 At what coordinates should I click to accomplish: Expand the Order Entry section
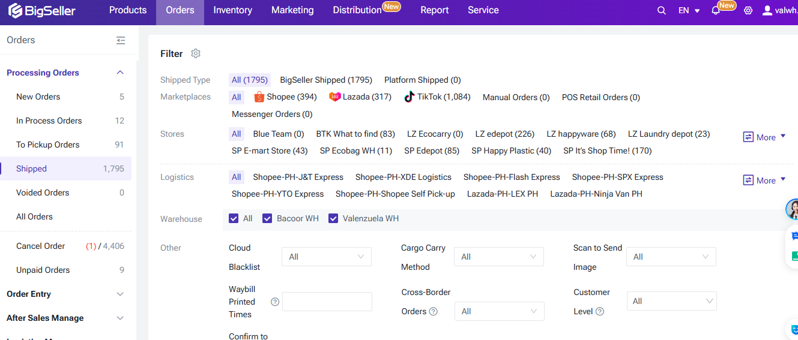click(x=120, y=294)
